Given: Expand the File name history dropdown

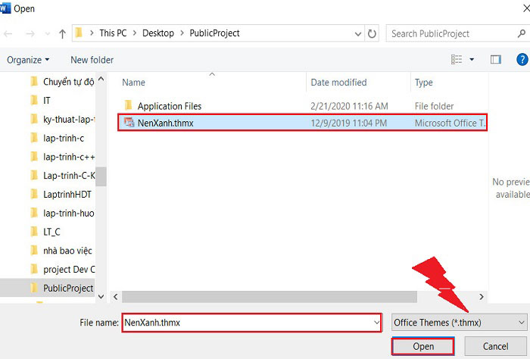Looking at the screenshot, I should (377, 323).
